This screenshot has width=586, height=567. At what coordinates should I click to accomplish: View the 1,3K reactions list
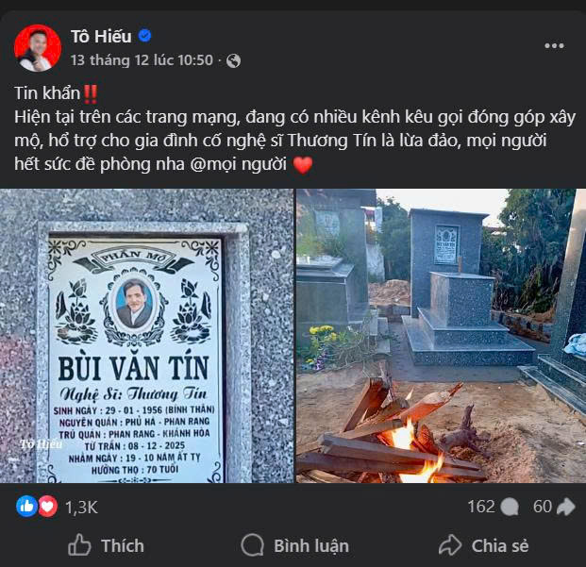(x=81, y=508)
